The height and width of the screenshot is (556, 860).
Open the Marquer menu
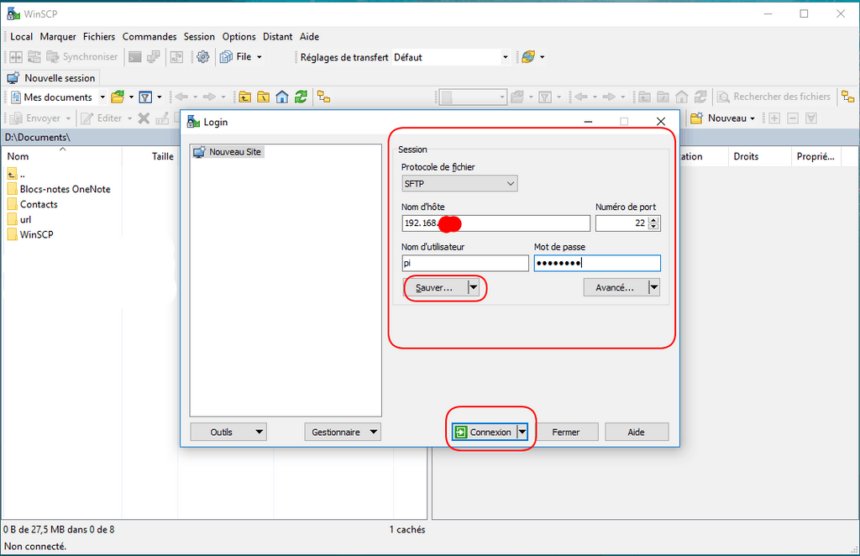coord(58,37)
